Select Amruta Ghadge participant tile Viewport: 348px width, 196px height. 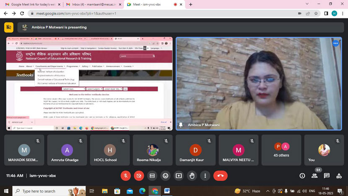pos(67,150)
